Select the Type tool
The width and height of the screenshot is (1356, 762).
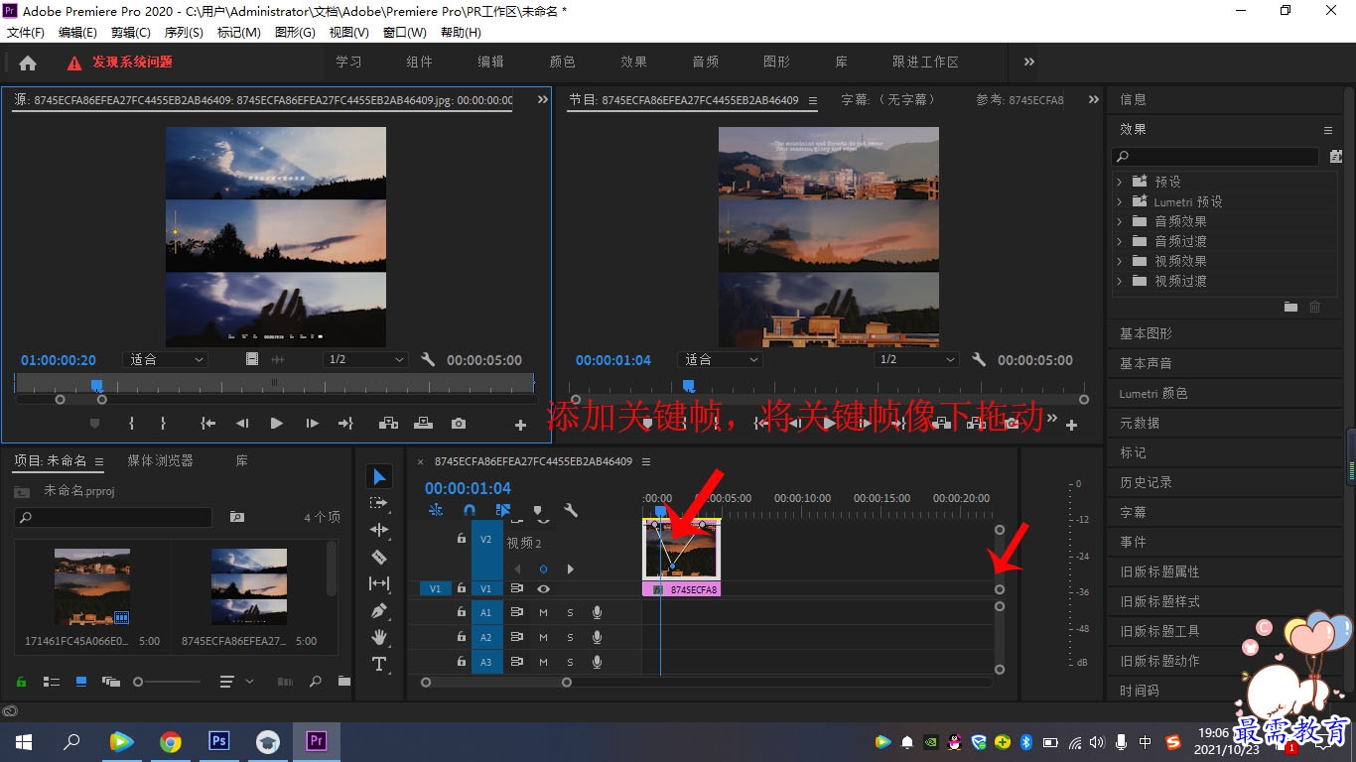pyautogui.click(x=379, y=664)
